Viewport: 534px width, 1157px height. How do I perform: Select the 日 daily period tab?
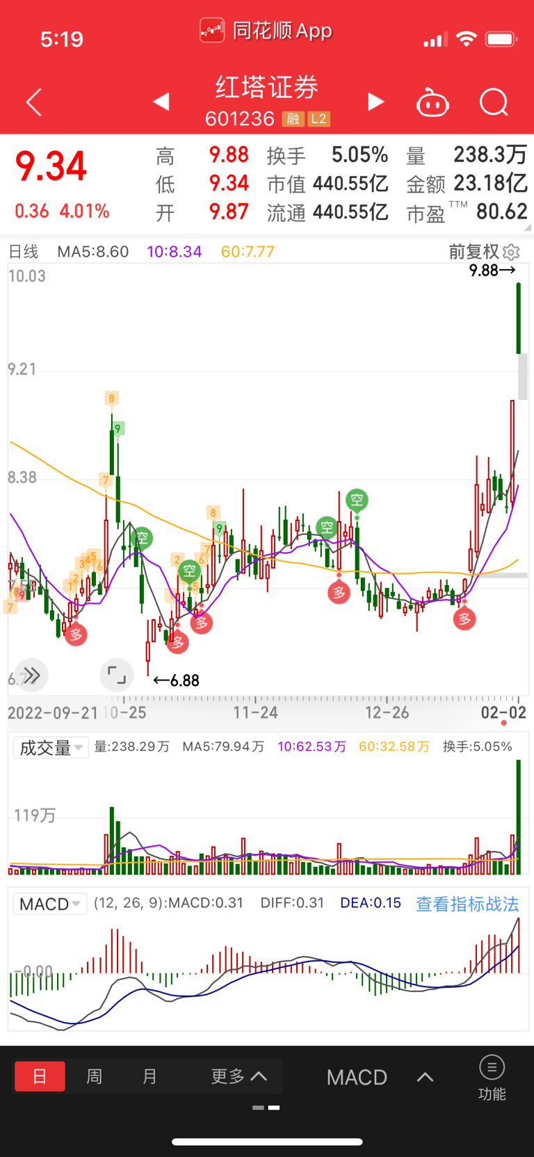coord(40,1077)
